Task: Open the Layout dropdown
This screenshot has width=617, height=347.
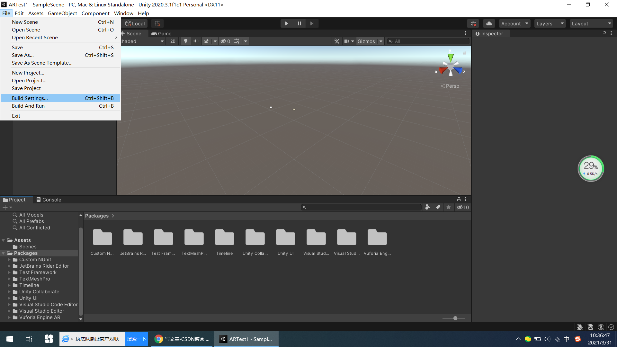Action: coord(591,23)
